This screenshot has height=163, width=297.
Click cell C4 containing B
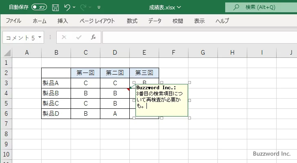tap(85, 93)
